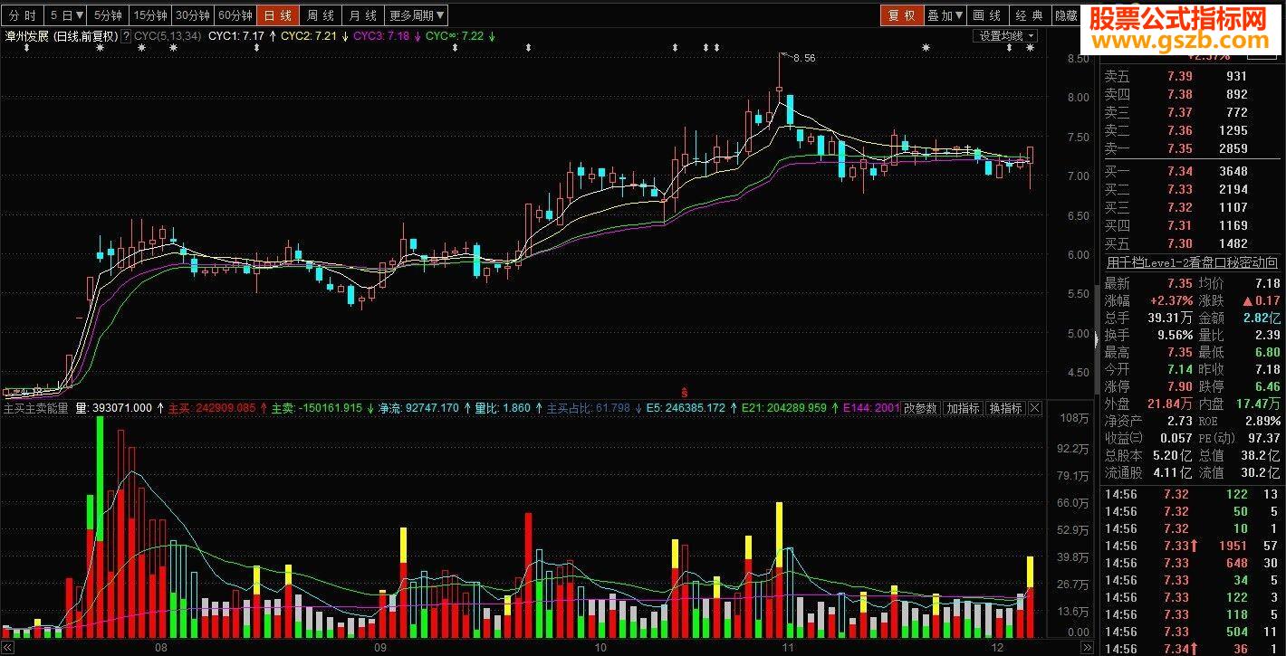The height and width of the screenshot is (656, 1286).
Task: Click the 漳州发展 (日线,前复权) stock title
Action: pos(61,36)
